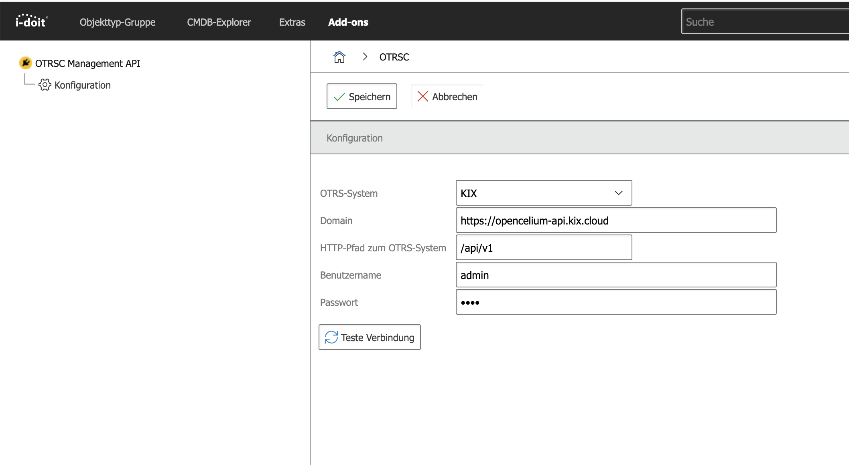This screenshot has height=465, width=849.
Task: Click into the Domain input field
Action: pos(616,220)
